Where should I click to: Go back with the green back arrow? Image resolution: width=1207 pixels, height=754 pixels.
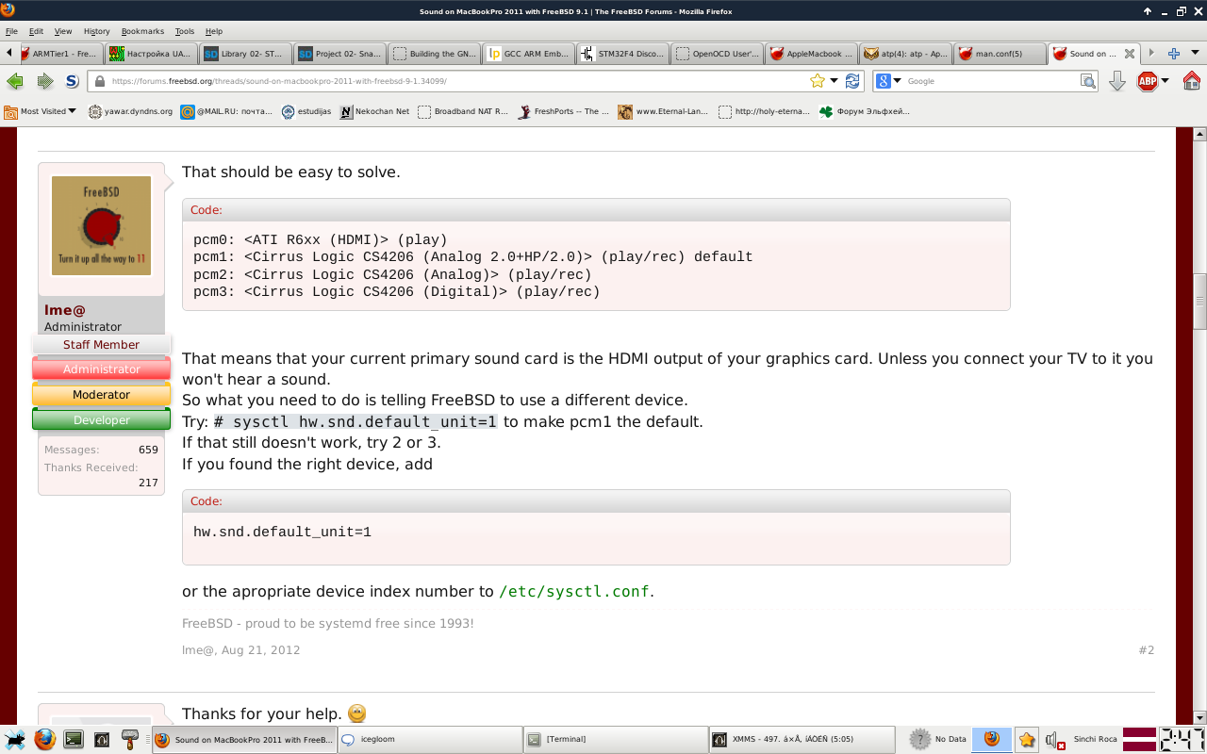(15, 81)
